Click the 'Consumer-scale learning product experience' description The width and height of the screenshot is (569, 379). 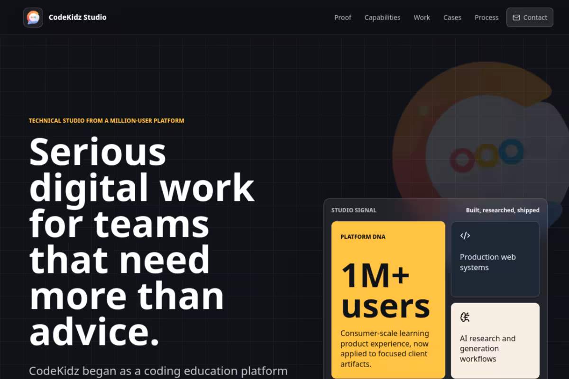point(385,349)
